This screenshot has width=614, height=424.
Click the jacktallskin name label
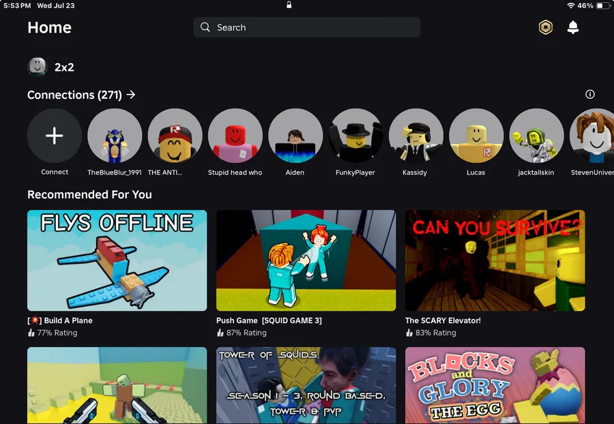click(x=536, y=172)
